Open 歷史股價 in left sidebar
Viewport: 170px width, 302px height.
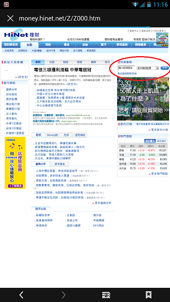(11, 99)
